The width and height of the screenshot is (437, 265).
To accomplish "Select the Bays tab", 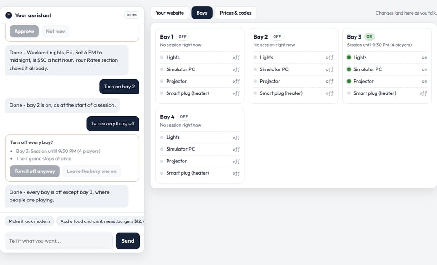I will click(x=202, y=13).
